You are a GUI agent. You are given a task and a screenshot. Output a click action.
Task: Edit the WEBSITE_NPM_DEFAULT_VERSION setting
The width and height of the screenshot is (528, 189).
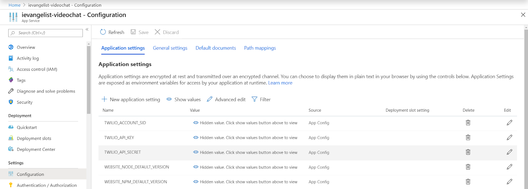pos(510,181)
